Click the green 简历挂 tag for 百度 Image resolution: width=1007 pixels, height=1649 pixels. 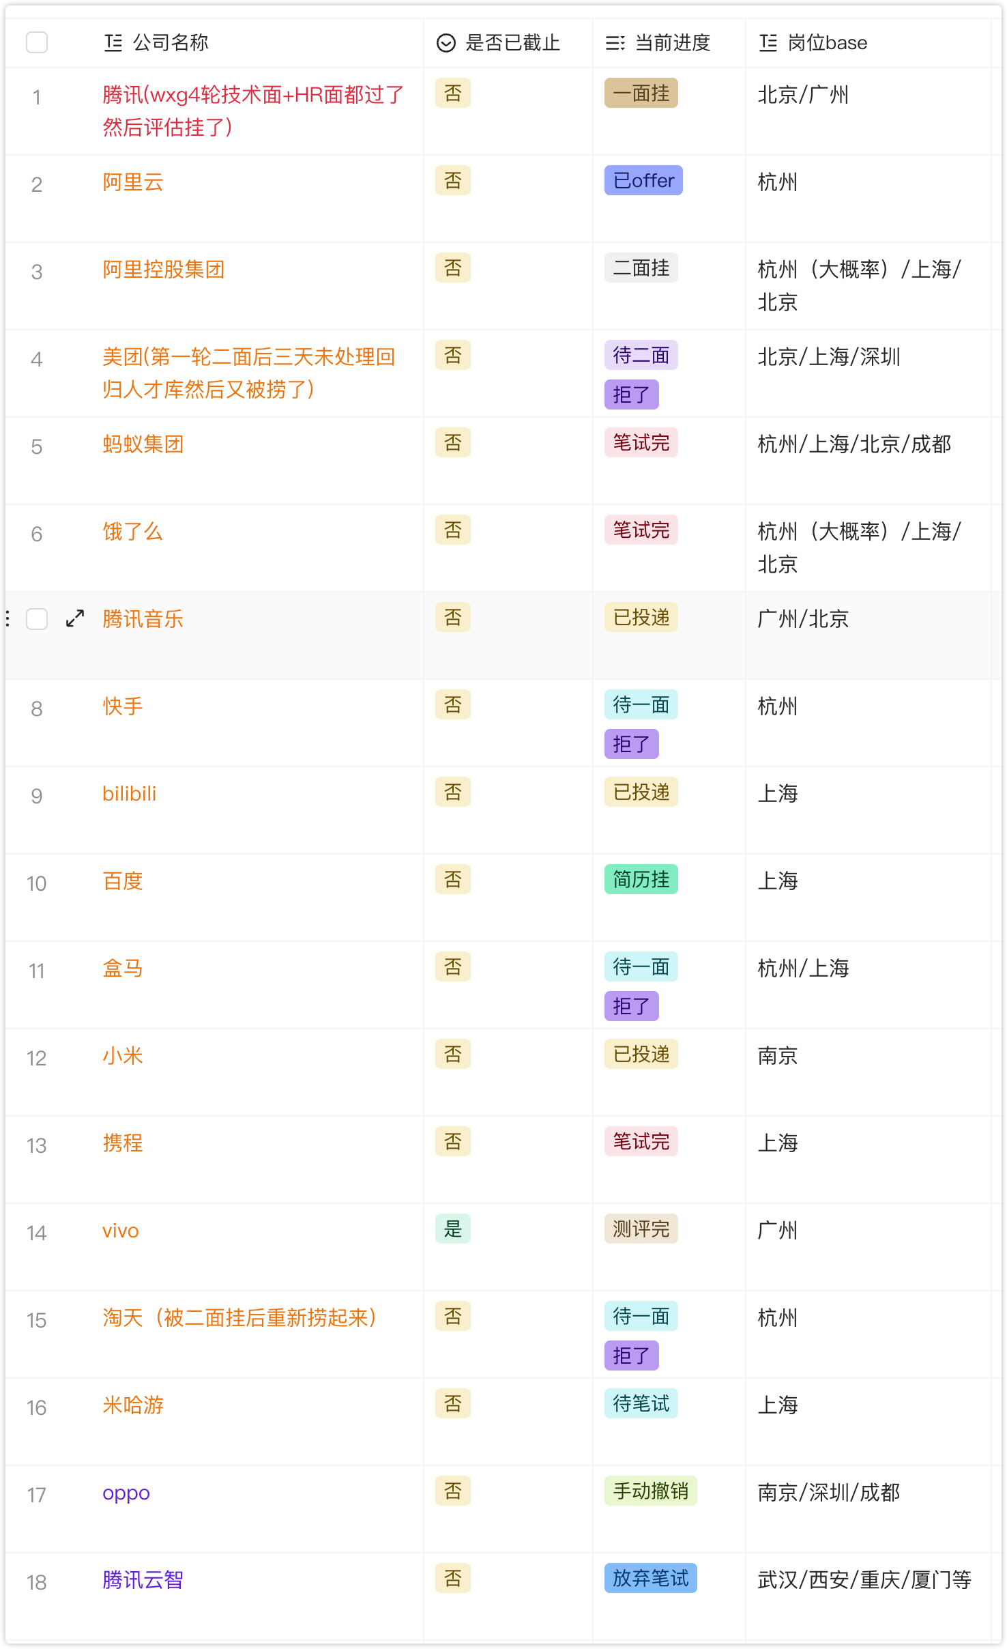click(641, 880)
